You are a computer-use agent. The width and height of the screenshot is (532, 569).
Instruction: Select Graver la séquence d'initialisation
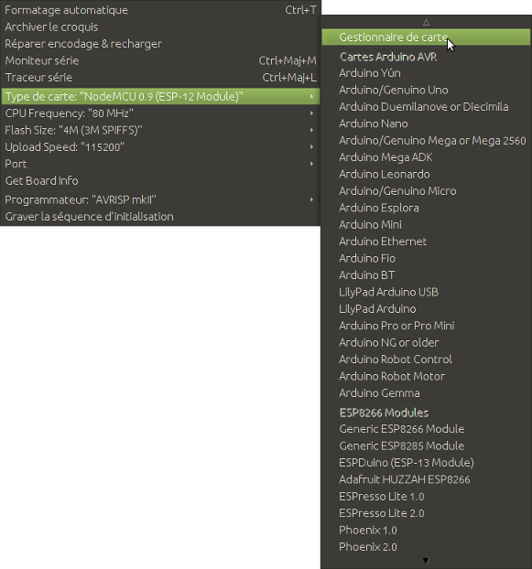point(160,216)
